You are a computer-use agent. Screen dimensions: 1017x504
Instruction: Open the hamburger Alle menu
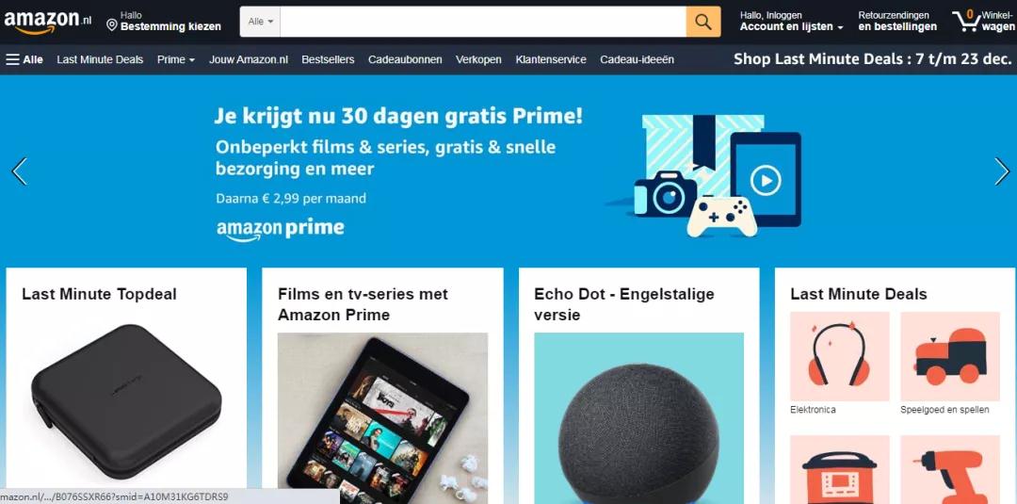click(24, 59)
